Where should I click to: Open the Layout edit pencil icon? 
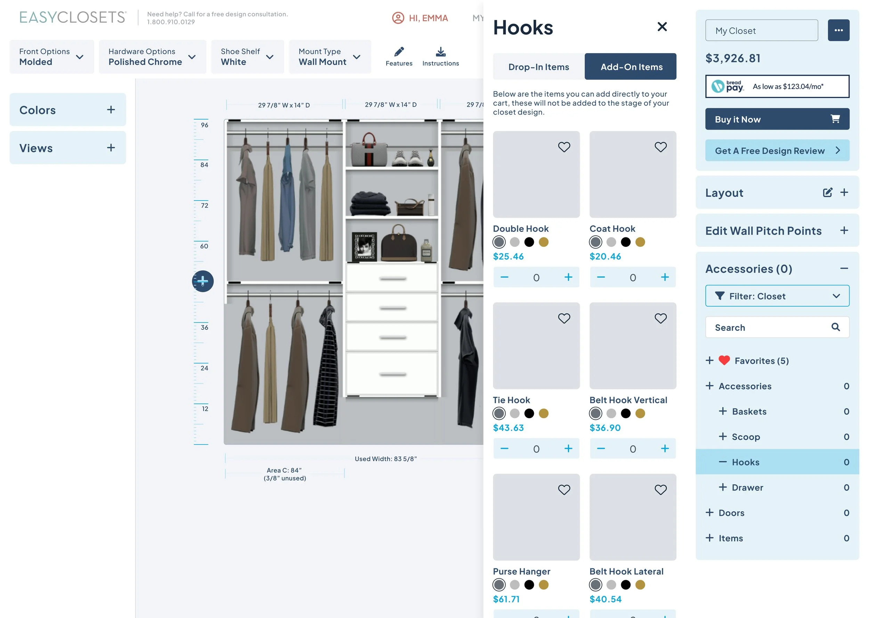click(828, 193)
